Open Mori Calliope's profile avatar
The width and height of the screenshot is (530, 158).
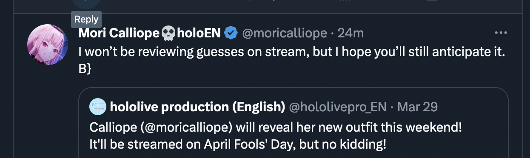pyautogui.click(x=48, y=45)
